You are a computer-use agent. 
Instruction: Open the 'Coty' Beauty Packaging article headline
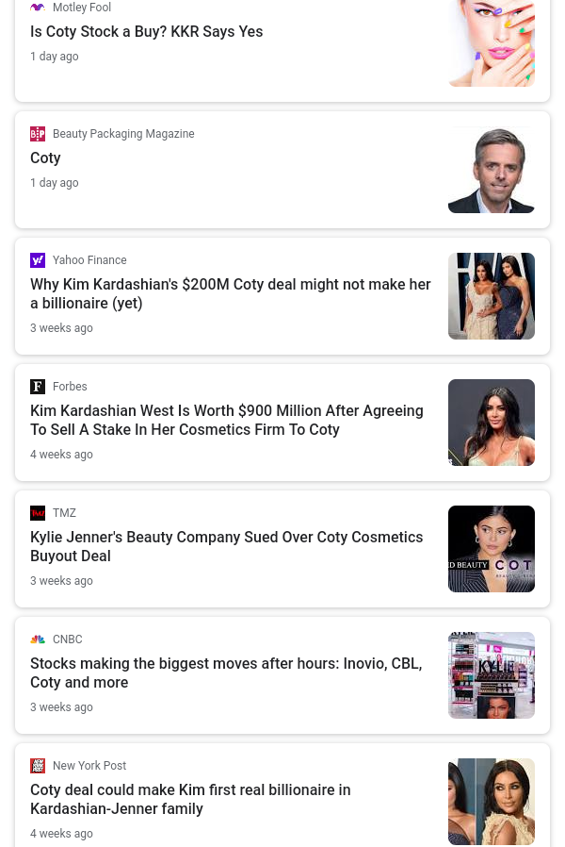pos(45,158)
